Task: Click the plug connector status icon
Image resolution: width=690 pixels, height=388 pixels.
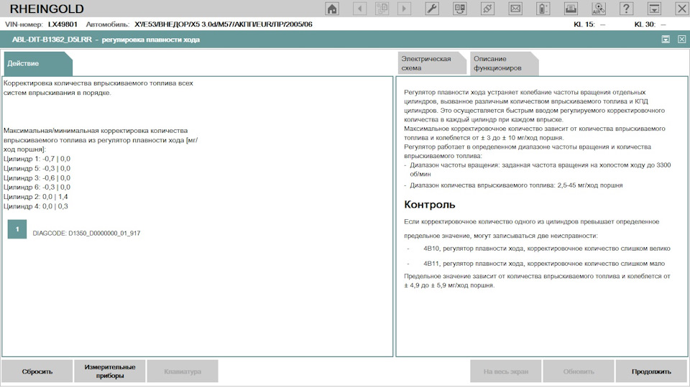Action: (x=487, y=9)
